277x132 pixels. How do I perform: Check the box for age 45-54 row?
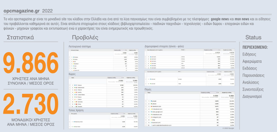146,57
